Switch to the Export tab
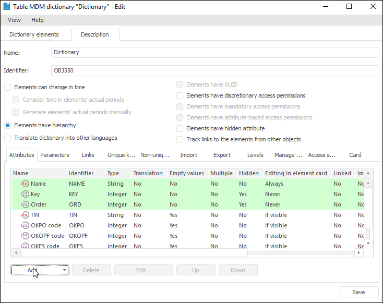This screenshot has width=383, height=303. pyautogui.click(x=222, y=155)
